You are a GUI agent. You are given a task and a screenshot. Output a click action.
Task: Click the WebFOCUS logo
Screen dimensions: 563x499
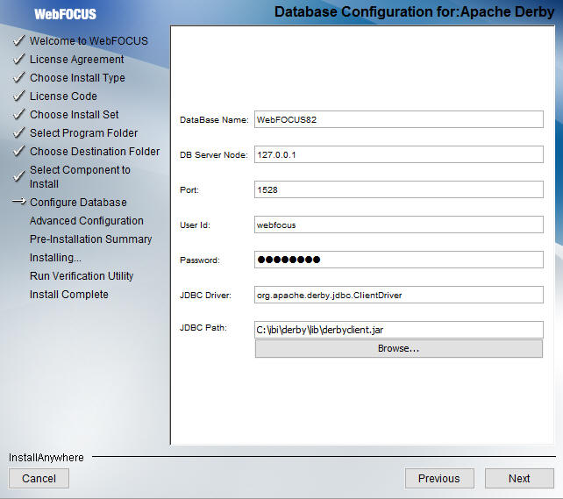coord(66,14)
